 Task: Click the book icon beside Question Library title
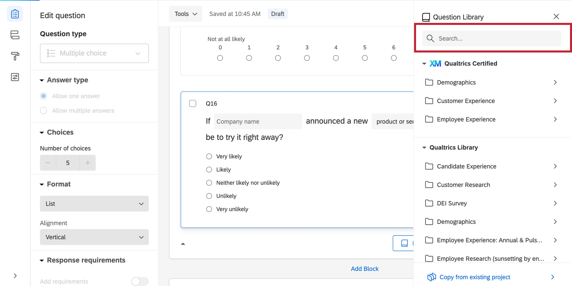[426, 16]
